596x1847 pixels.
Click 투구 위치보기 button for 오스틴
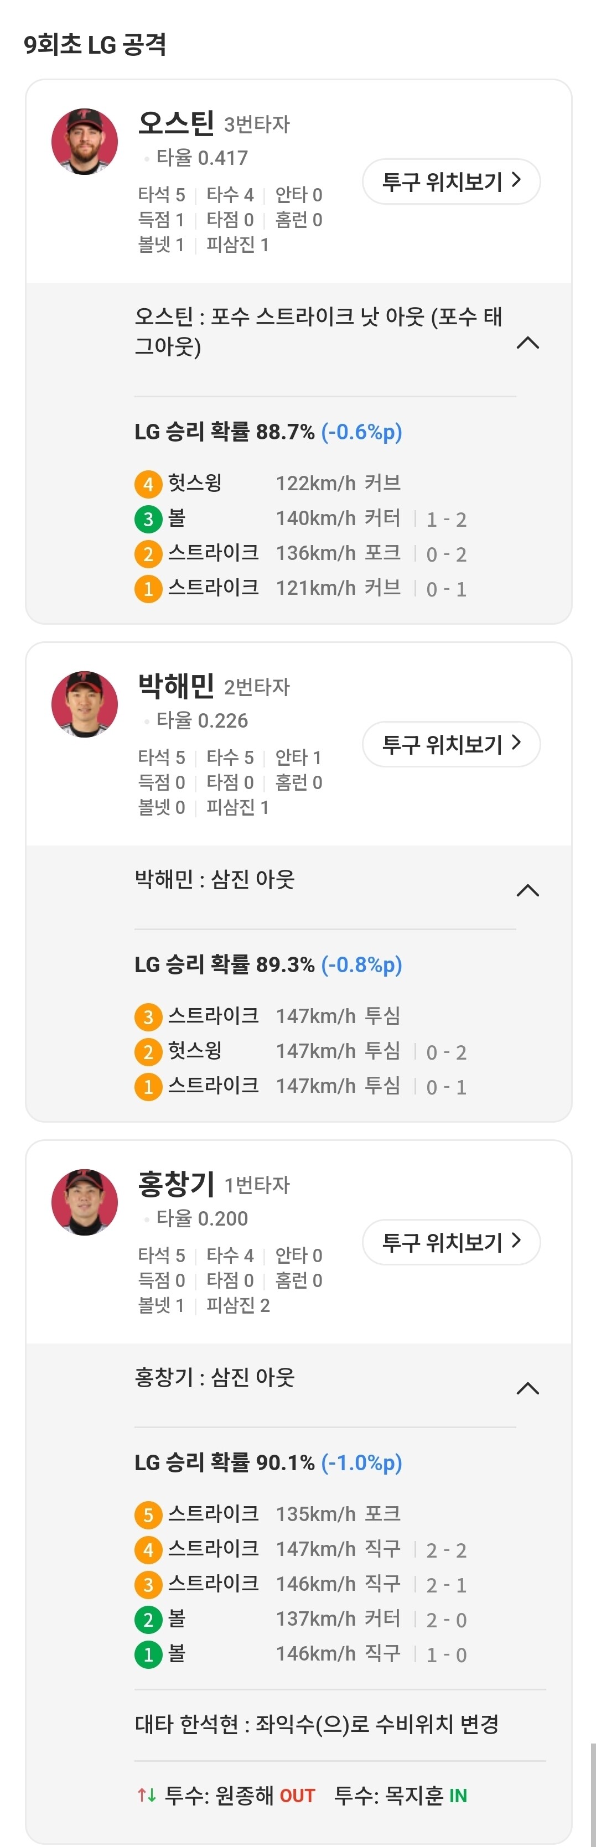[451, 181]
